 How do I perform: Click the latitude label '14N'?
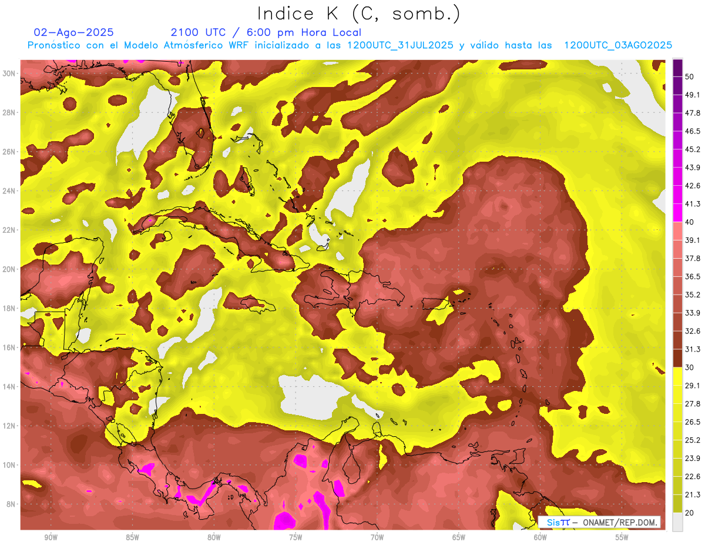click(9, 387)
